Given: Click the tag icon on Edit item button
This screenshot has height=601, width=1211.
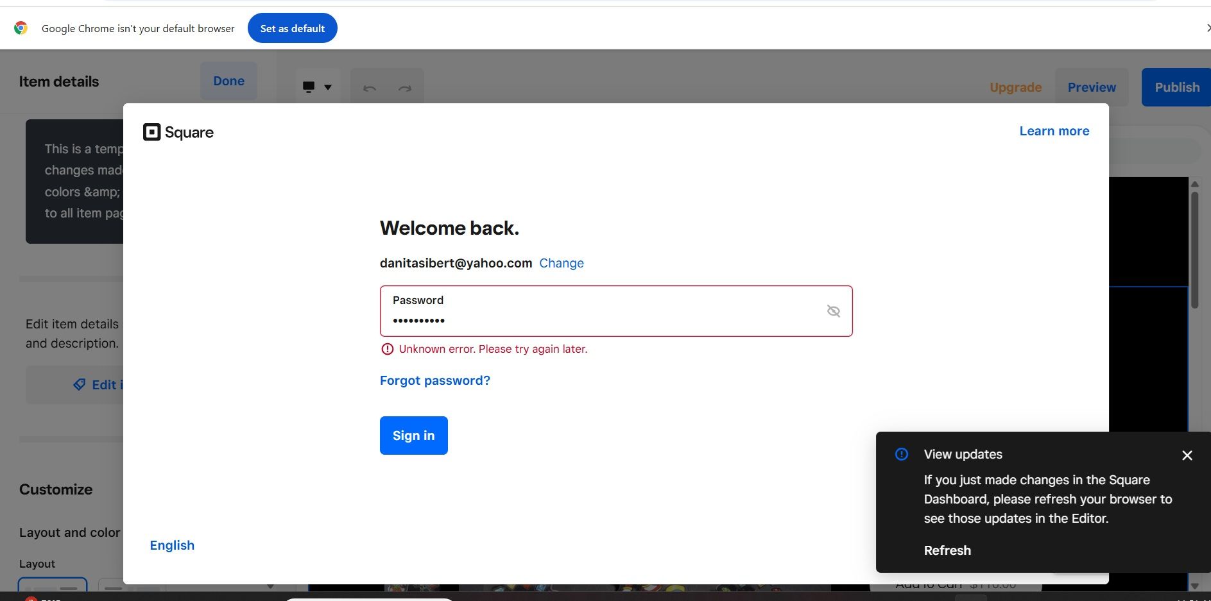Looking at the screenshot, I should pyautogui.click(x=80, y=384).
